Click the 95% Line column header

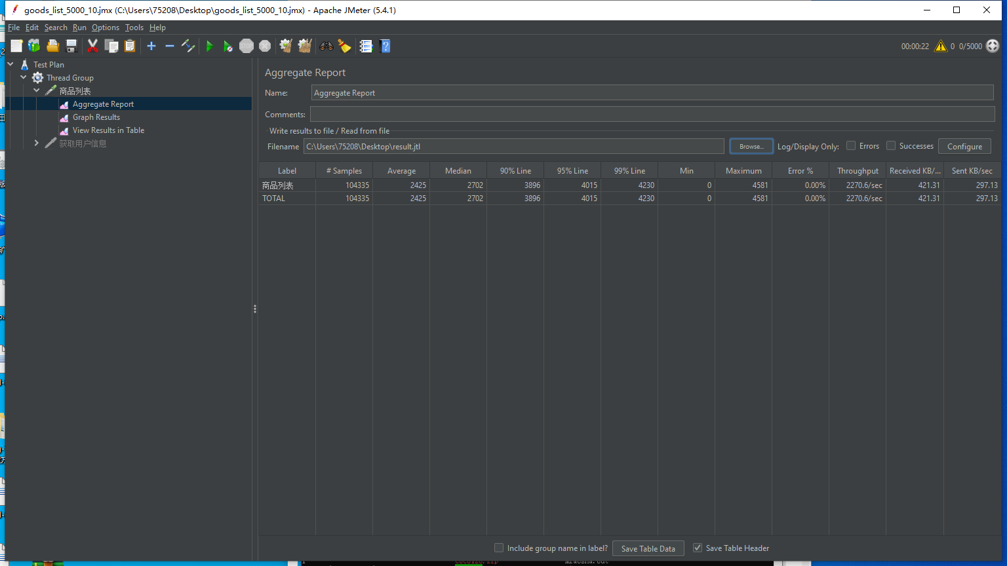click(x=572, y=170)
